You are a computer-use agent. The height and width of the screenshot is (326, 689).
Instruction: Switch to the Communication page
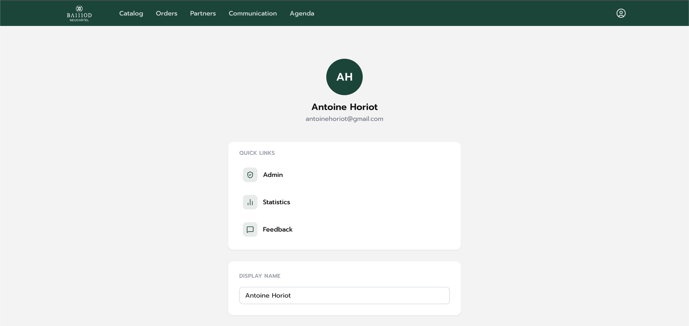coord(253,13)
